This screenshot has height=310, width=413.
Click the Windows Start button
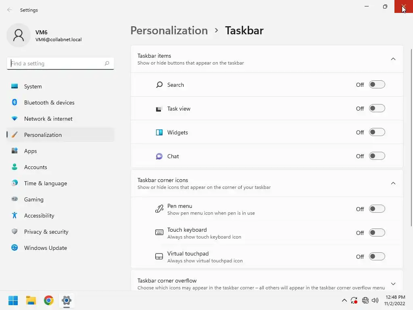(x=13, y=300)
